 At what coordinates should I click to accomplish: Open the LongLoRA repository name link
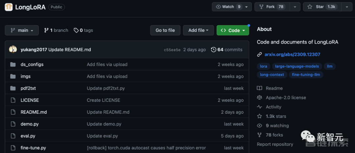(x=30, y=7)
